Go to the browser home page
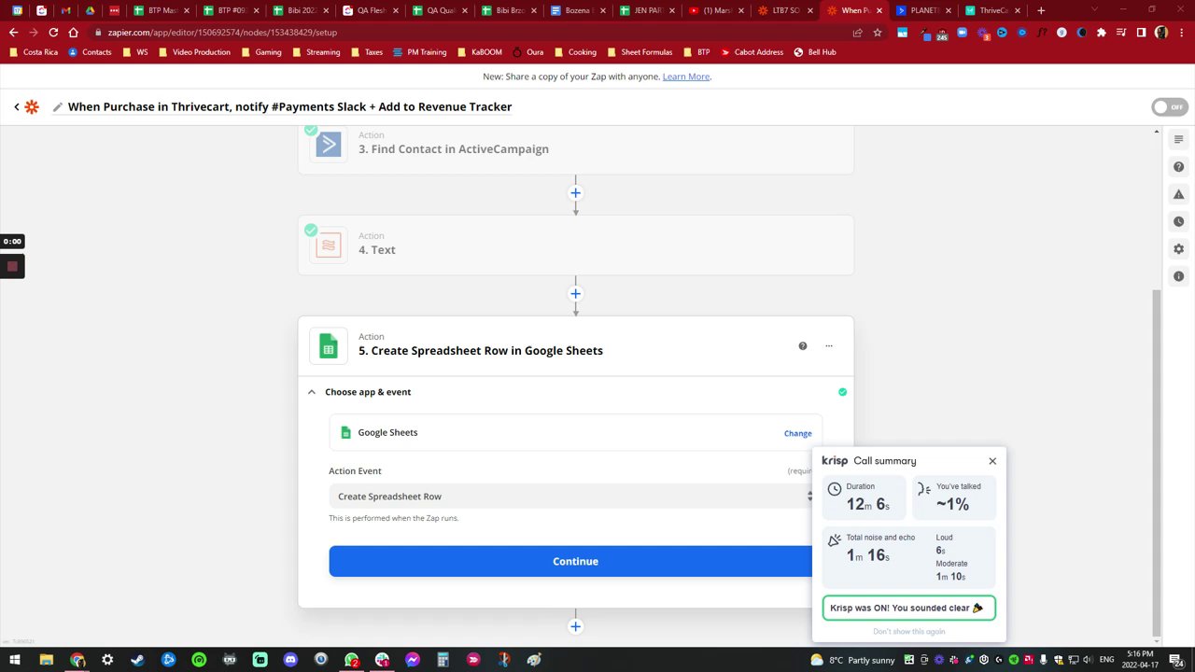 pyautogui.click(x=73, y=32)
